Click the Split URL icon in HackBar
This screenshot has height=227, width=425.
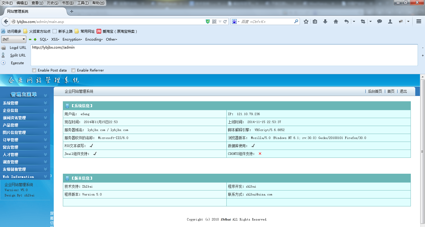click(3, 55)
